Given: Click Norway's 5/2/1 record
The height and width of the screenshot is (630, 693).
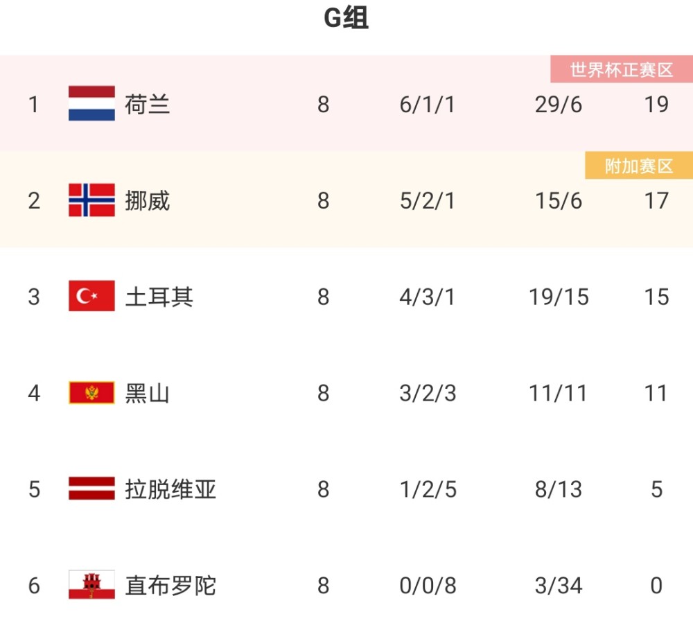Looking at the screenshot, I should coord(427,201).
